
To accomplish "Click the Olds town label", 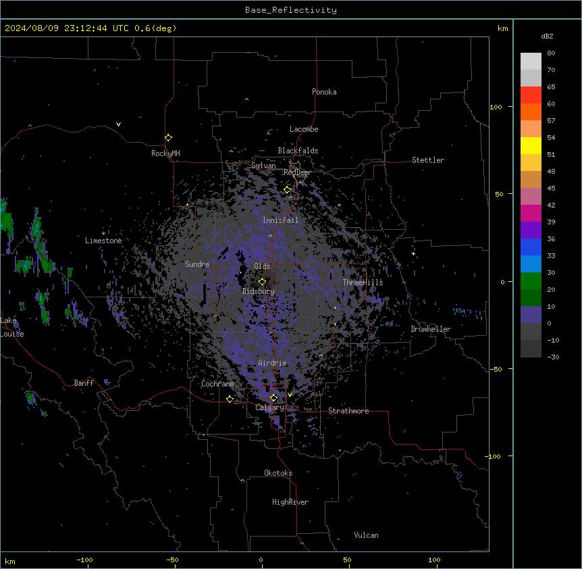I will click(x=262, y=266).
